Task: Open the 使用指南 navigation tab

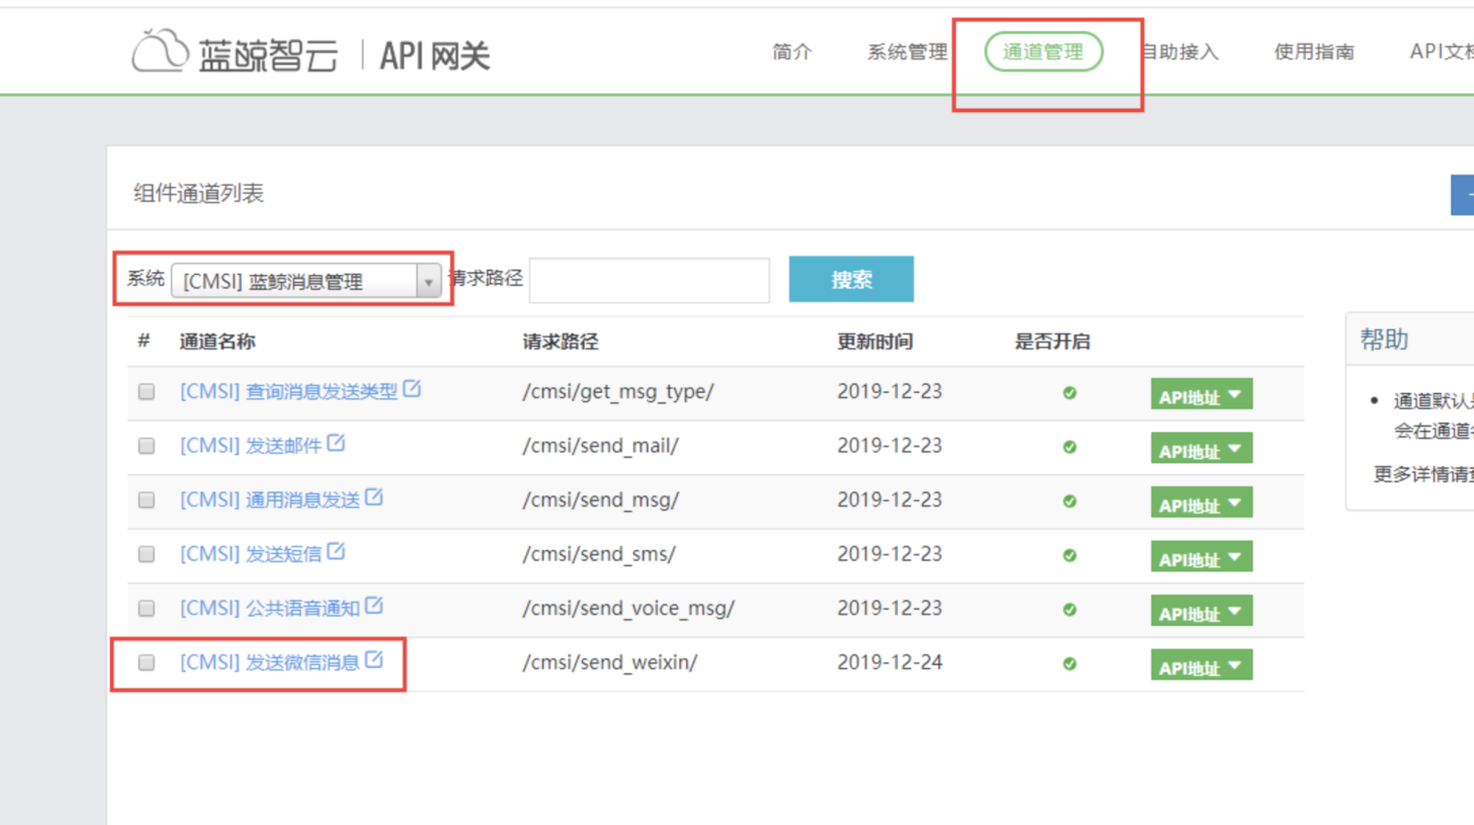Action: coord(1314,52)
